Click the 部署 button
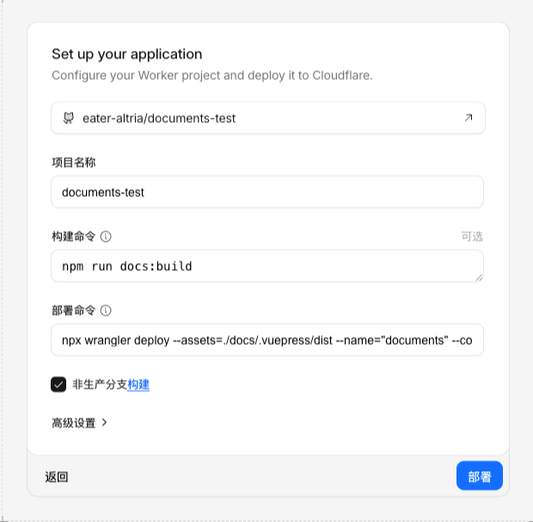The height and width of the screenshot is (522, 533). tap(479, 476)
